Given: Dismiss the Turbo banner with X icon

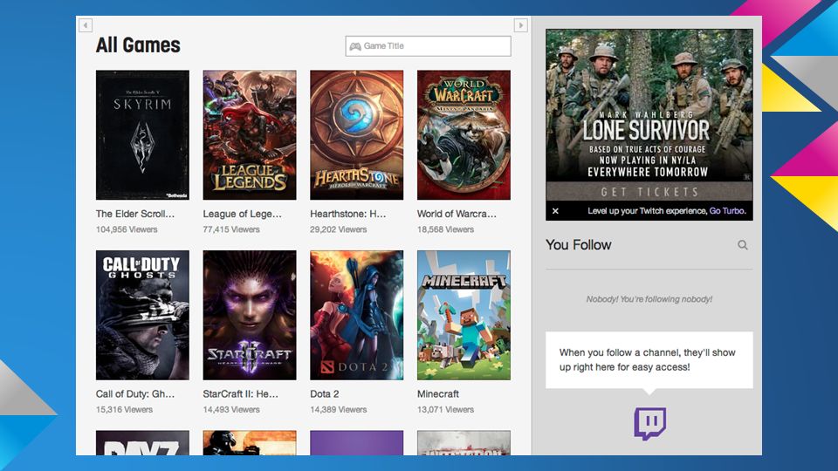Looking at the screenshot, I should 555,211.
